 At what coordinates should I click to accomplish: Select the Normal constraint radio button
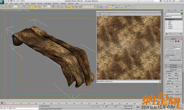point(174,75)
